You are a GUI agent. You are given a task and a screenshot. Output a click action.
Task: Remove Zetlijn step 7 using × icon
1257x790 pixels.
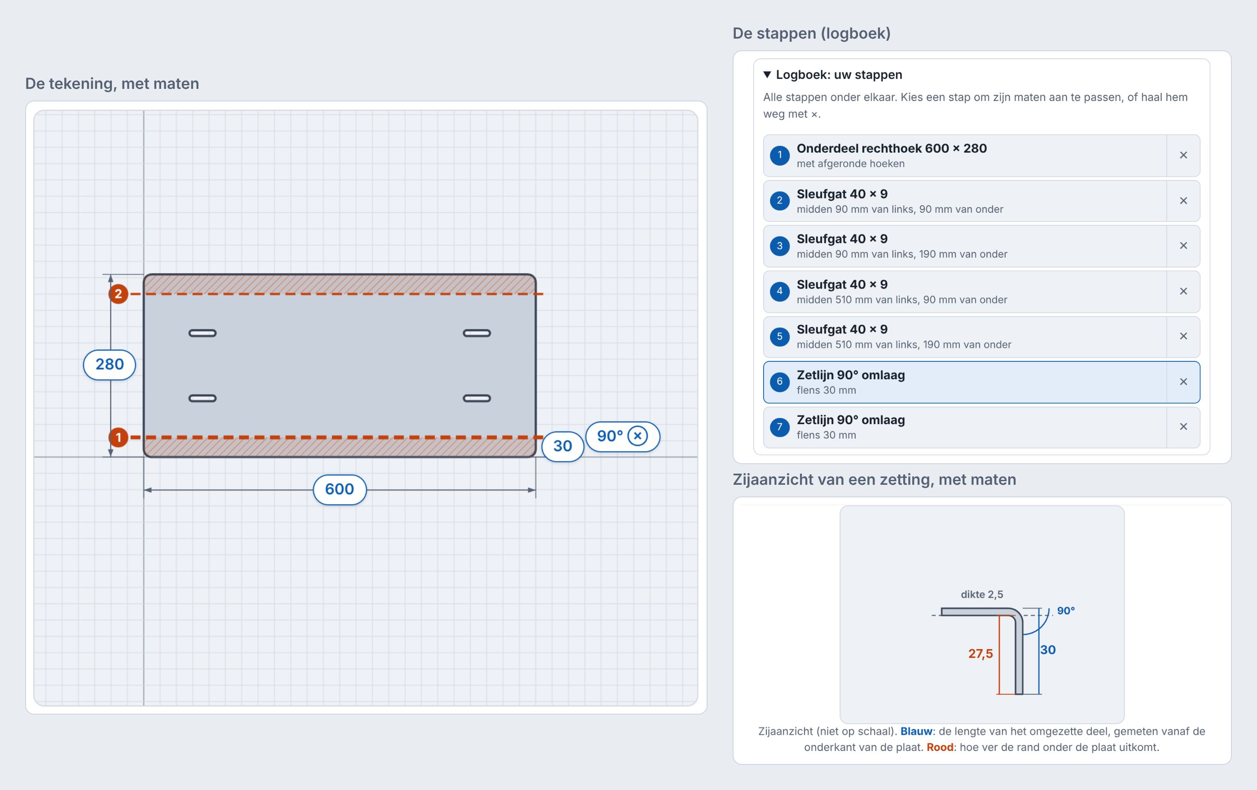(1183, 427)
